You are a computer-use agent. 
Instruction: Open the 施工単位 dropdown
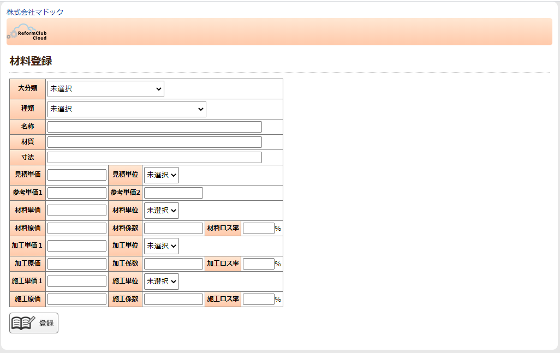pyautogui.click(x=161, y=282)
